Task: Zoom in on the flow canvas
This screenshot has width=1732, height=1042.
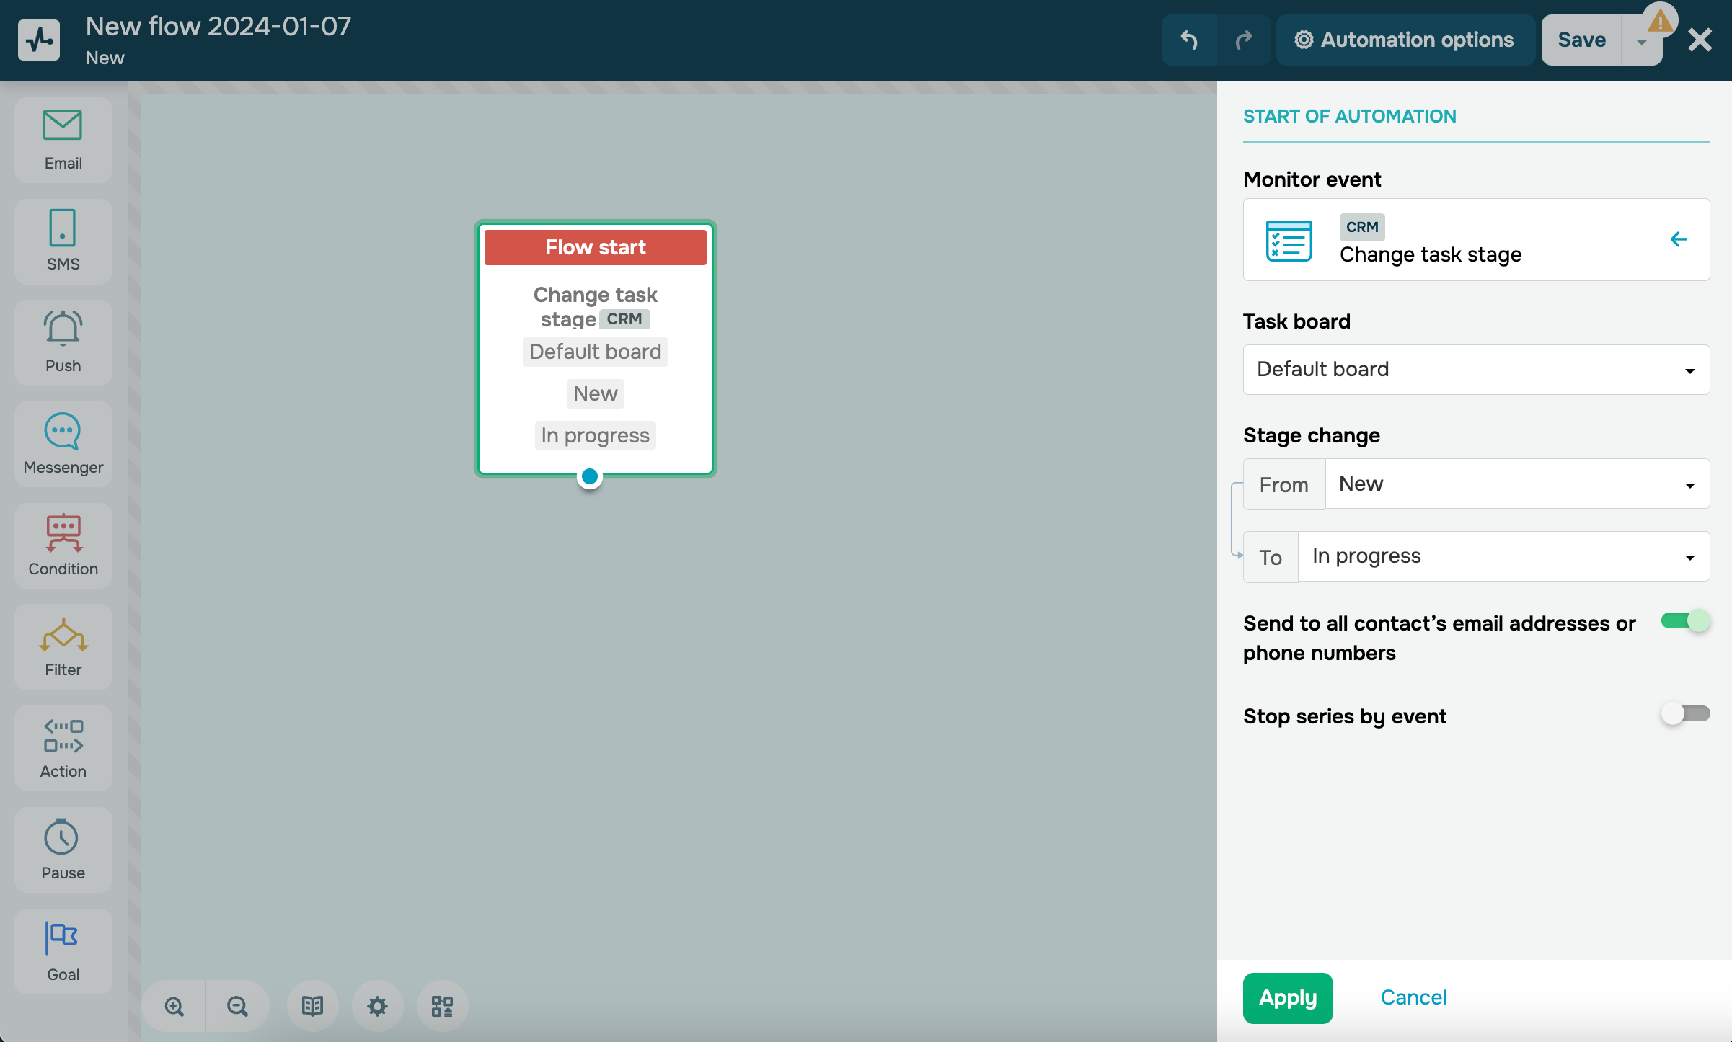Action: (174, 1006)
